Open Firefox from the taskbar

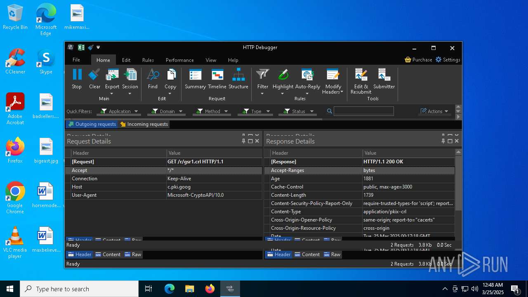[210, 289]
